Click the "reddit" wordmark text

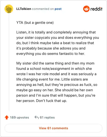pos(97,9)
